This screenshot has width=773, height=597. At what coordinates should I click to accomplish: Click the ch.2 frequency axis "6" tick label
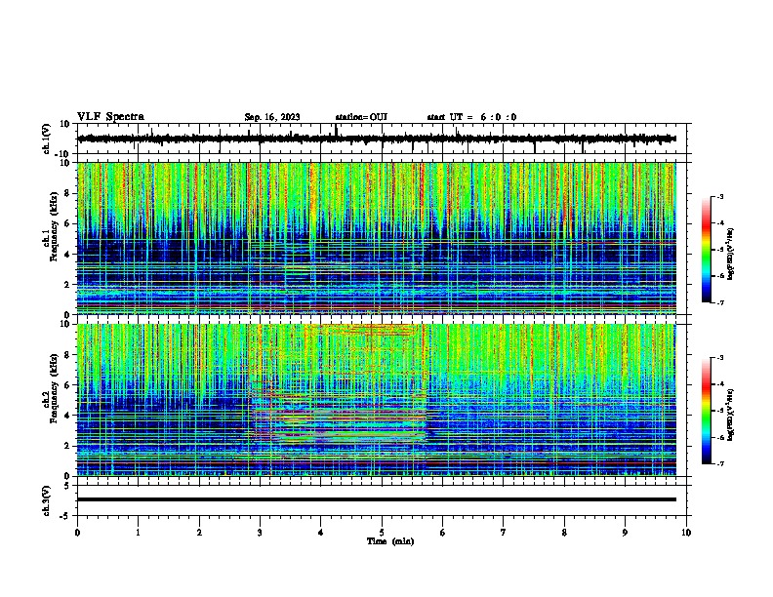pyautogui.click(x=67, y=385)
